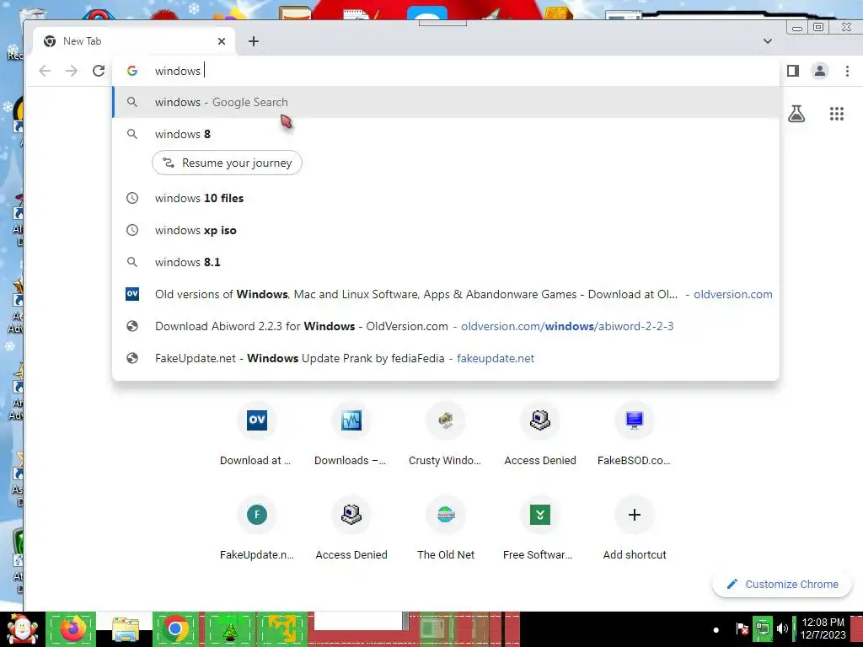Open the Access Denied shortcut beside Crusty Windo...
The height and width of the screenshot is (647, 863).
[x=540, y=435]
